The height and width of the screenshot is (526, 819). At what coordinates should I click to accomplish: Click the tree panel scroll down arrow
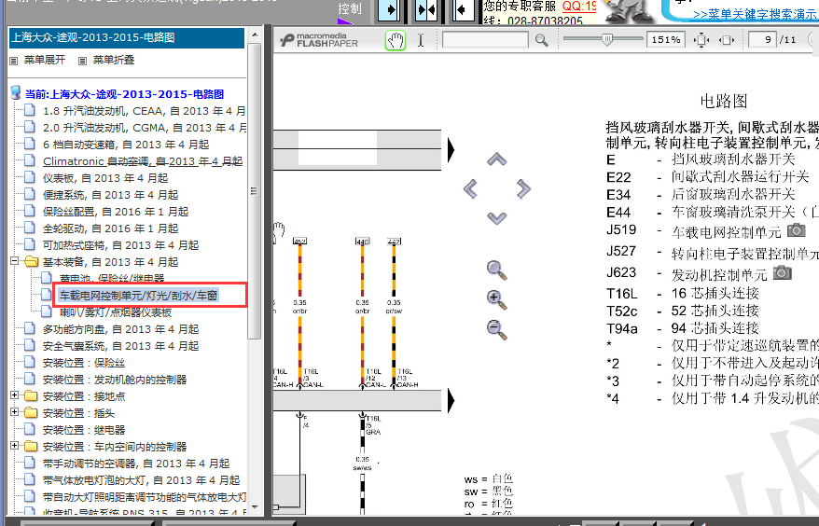(255, 506)
